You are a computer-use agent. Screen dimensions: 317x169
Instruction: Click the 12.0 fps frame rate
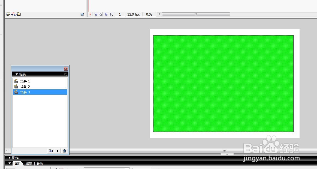pyautogui.click(x=134, y=14)
